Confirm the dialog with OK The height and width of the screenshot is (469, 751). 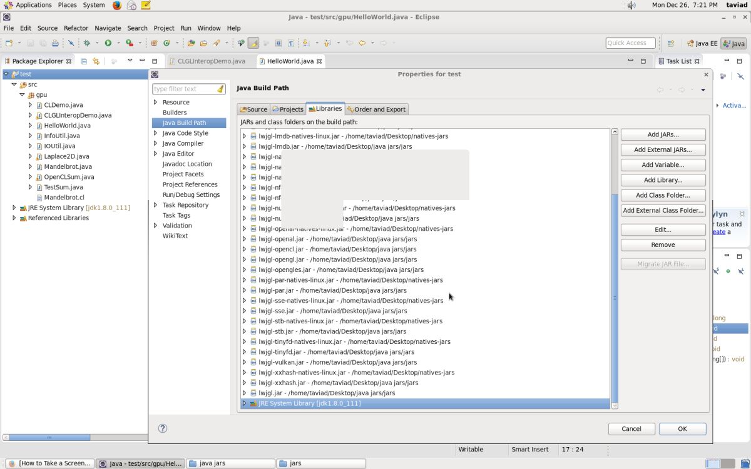(x=682, y=428)
